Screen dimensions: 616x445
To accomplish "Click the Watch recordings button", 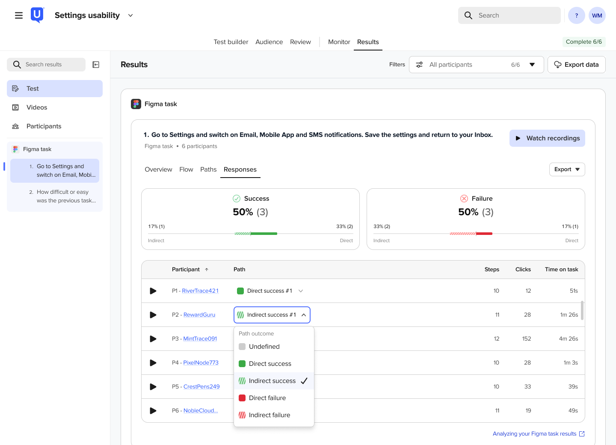I will (x=547, y=138).
